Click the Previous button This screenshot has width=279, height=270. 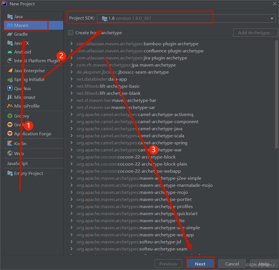[x=168, y=264]
